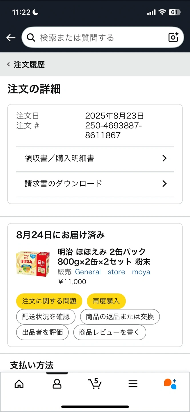Tap the magnifying glass search icon

[x=31, y=37]
